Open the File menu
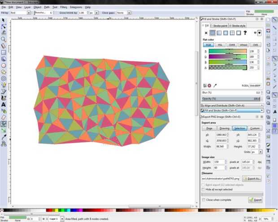The height and width of the screenshot is (222, 278). (x=4, y=7)
